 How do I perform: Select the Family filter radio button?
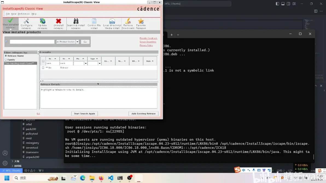(6, 60)
